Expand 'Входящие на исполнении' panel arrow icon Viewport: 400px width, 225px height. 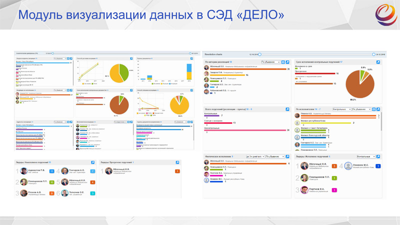[71, 90]
